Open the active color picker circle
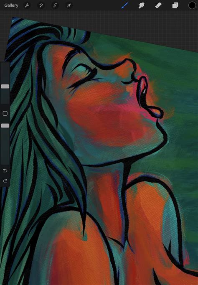Screen dimensions: 198x285 coord(192,5)
